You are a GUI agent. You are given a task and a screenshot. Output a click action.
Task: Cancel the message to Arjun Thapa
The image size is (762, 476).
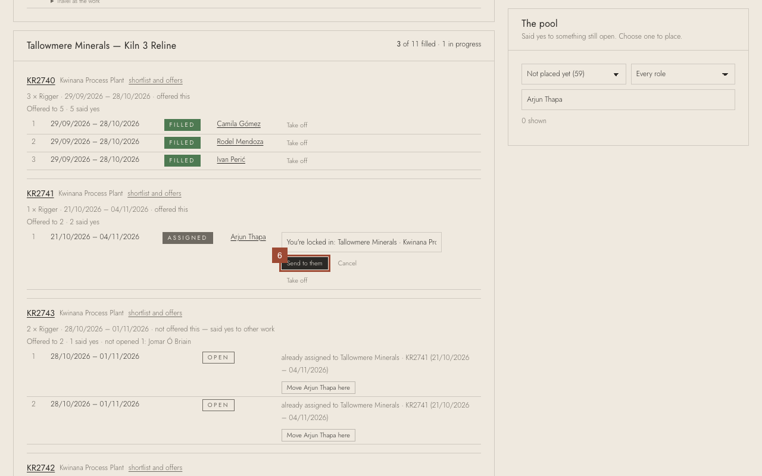tap(347, 264)
